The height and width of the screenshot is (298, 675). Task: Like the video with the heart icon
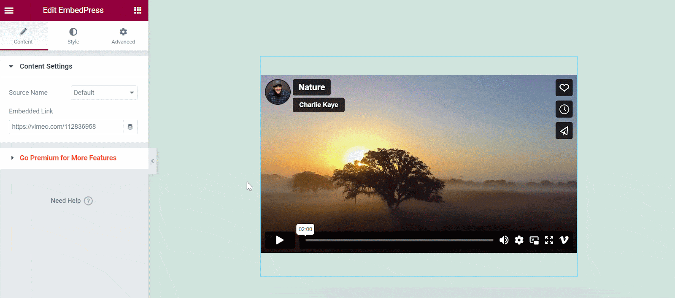pos(564,88)
